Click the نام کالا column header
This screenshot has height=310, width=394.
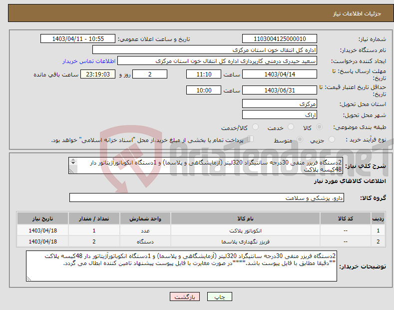point(245,218)
